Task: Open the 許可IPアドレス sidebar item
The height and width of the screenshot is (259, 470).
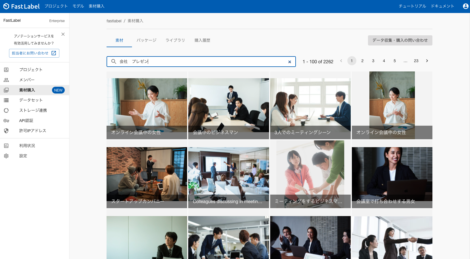Action: pos(34,131)
